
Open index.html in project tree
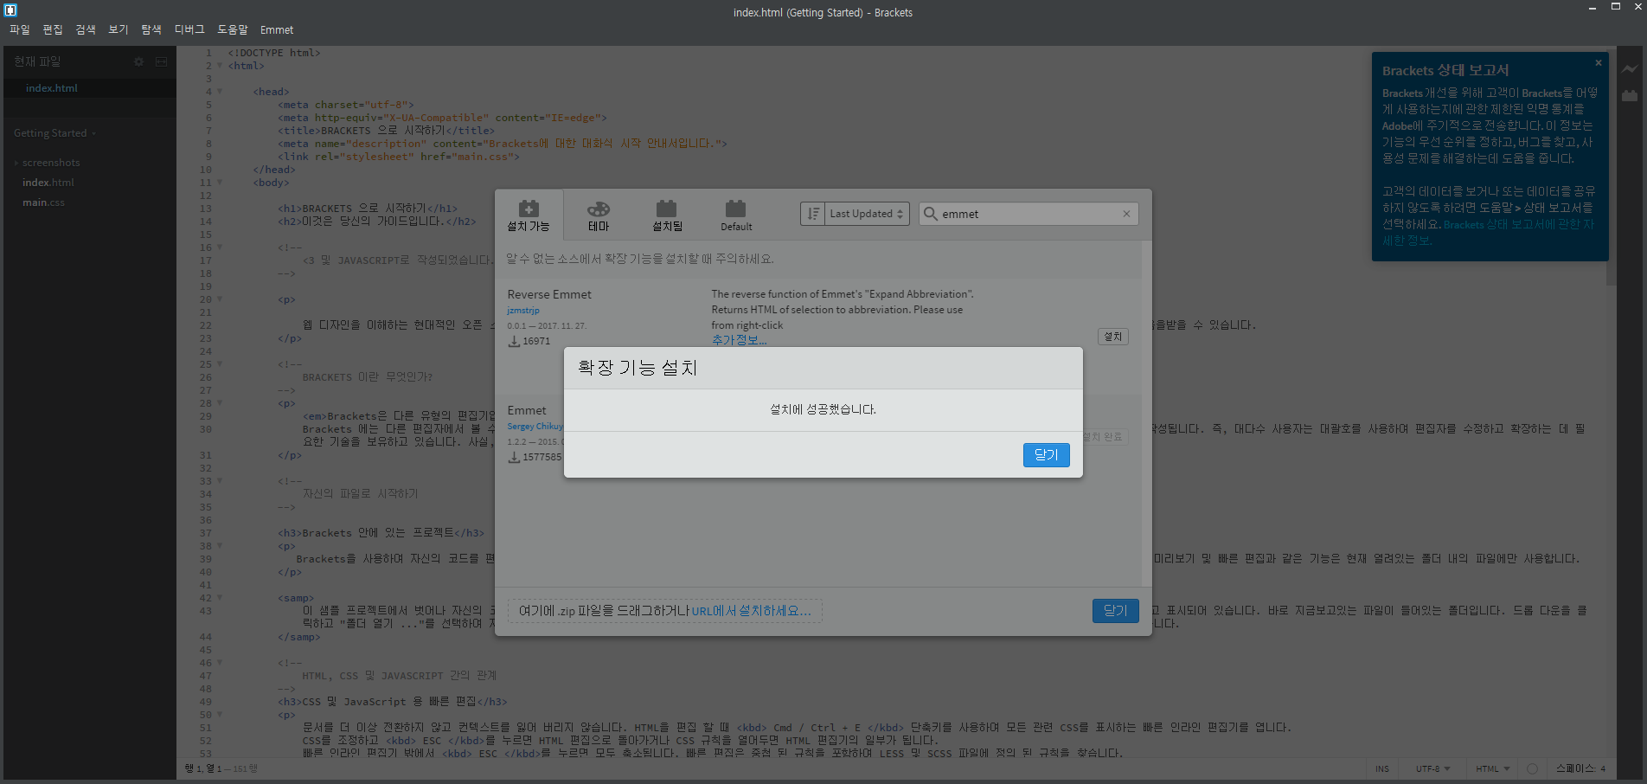coord(48,183)
